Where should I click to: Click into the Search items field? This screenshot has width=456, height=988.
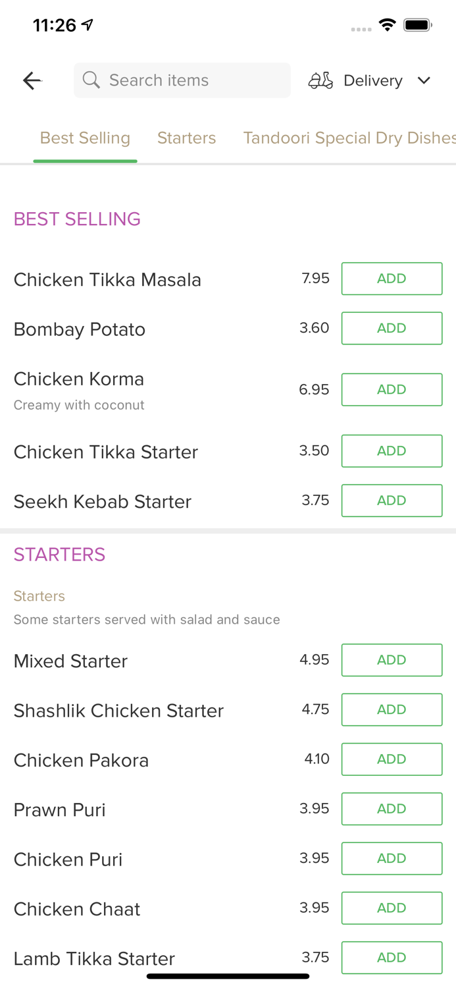coord(182,80)
